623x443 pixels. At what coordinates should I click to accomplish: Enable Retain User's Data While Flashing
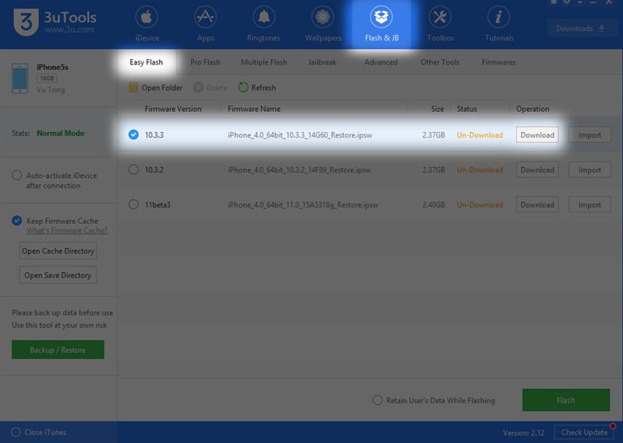point(378,400)
